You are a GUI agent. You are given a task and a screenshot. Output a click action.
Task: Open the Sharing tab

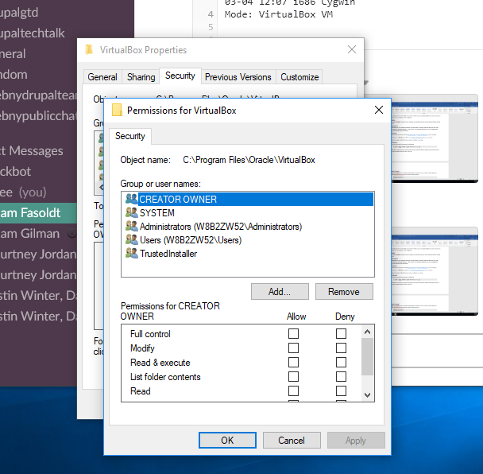pos(141,77)
